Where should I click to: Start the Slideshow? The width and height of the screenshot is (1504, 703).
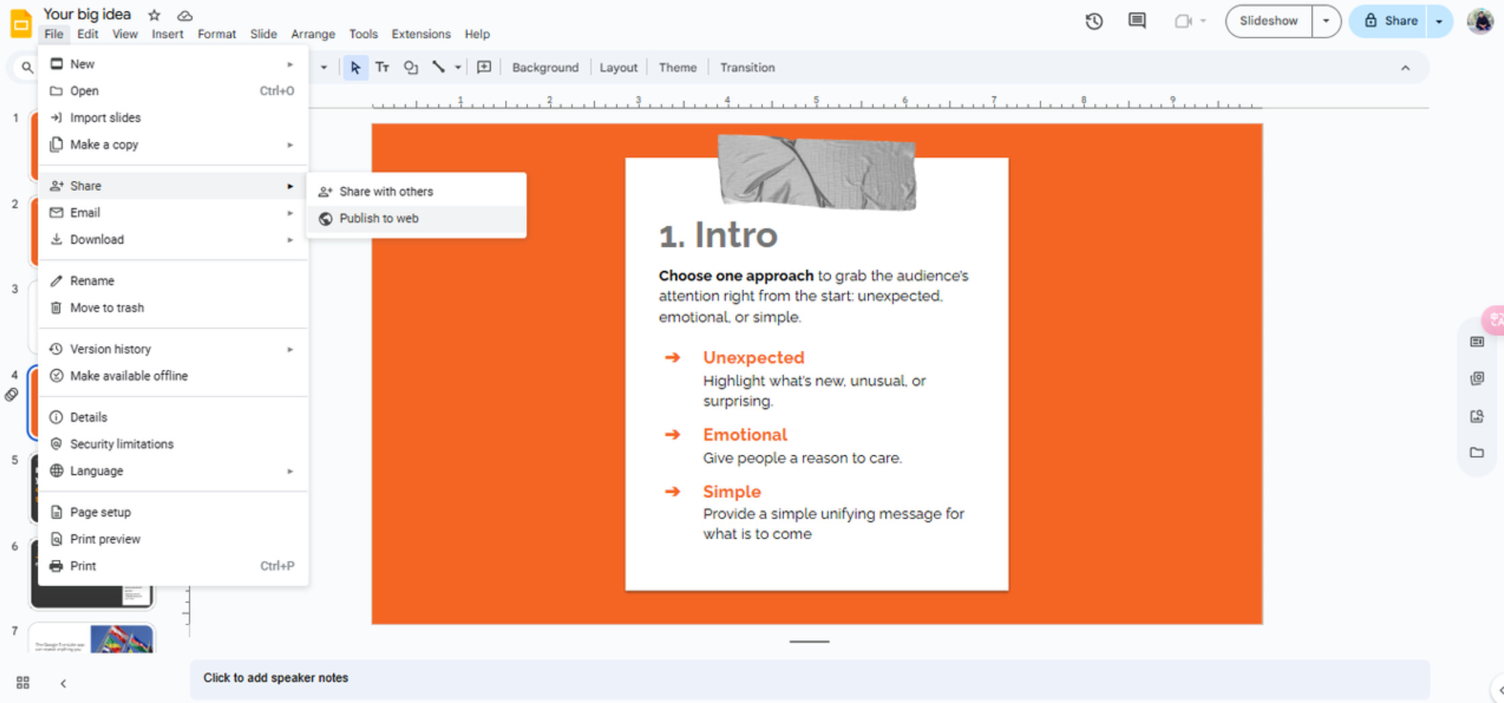[x=1268, y=21]
